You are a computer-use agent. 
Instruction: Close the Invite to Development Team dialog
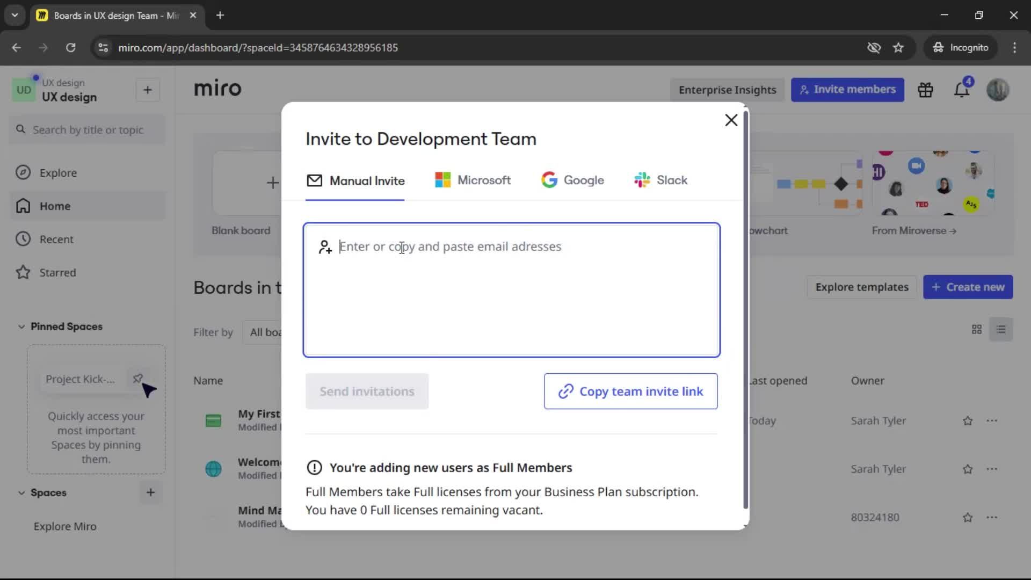(731, 120)
